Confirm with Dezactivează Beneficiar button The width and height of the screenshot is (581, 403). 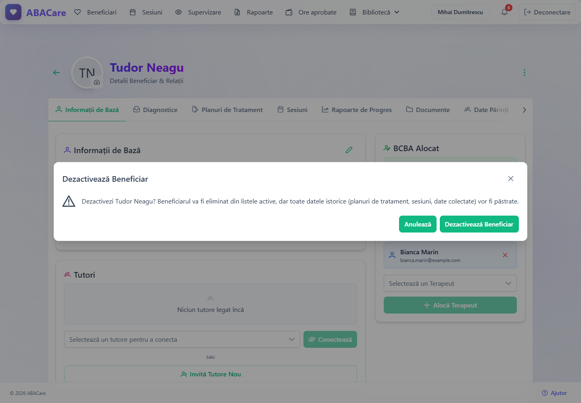coord(479,224)
